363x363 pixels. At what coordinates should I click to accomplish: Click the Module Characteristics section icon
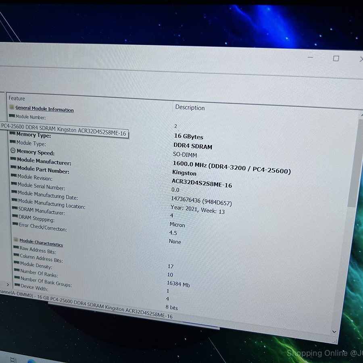click(x=16, y=239)
